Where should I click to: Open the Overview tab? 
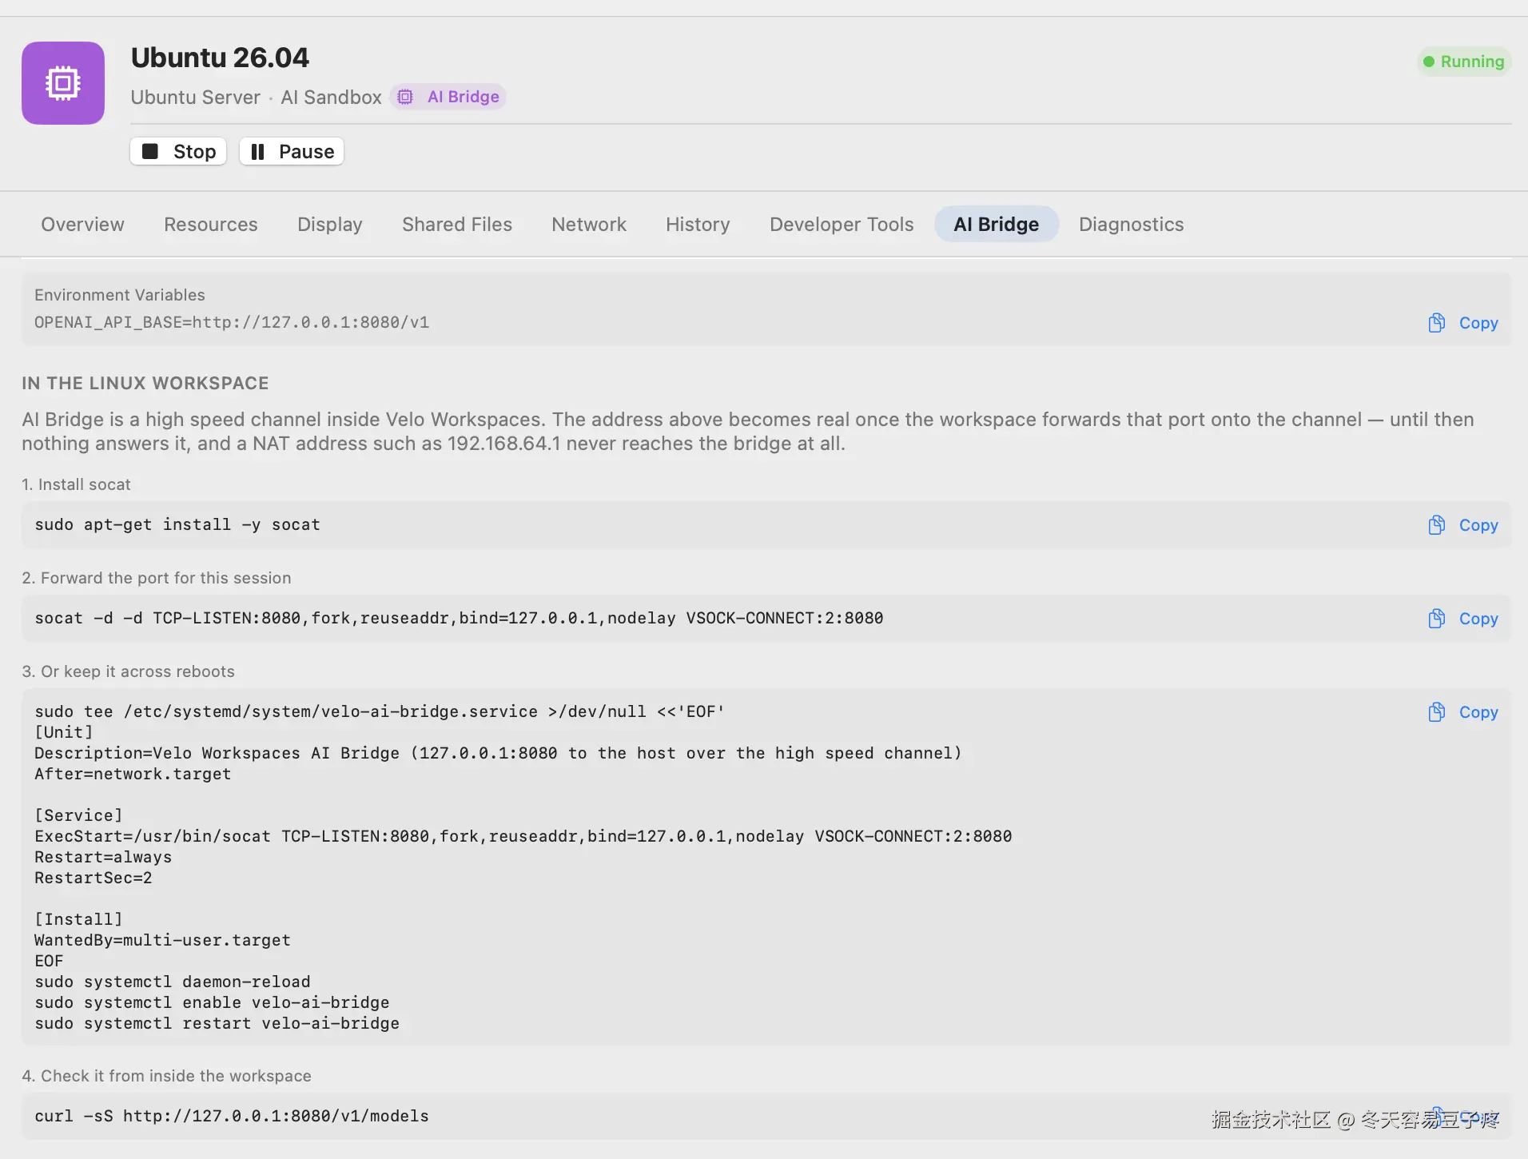coord(83,225)
